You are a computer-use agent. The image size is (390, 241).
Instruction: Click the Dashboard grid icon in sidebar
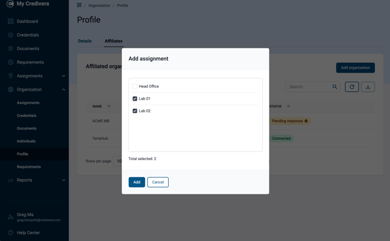pyautogui.click(x=10, y=22)
